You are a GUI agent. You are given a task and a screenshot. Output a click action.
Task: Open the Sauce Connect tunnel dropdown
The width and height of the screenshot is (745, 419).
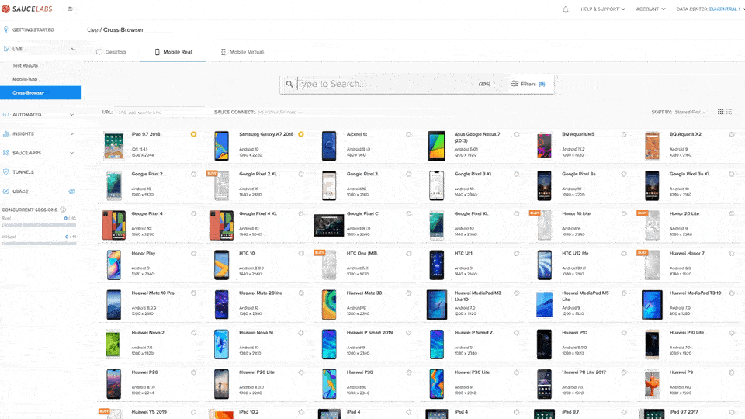click(x=279, y=112)
